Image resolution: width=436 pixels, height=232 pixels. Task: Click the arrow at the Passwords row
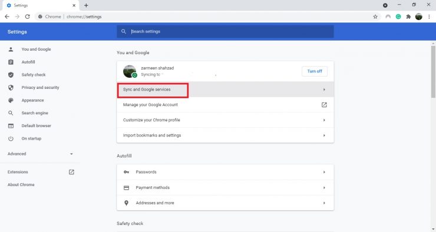[324, 172]
